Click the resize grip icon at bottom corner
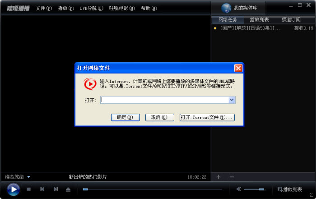The height and width of the screenshot is (199, 316). [x=311, y=195]
